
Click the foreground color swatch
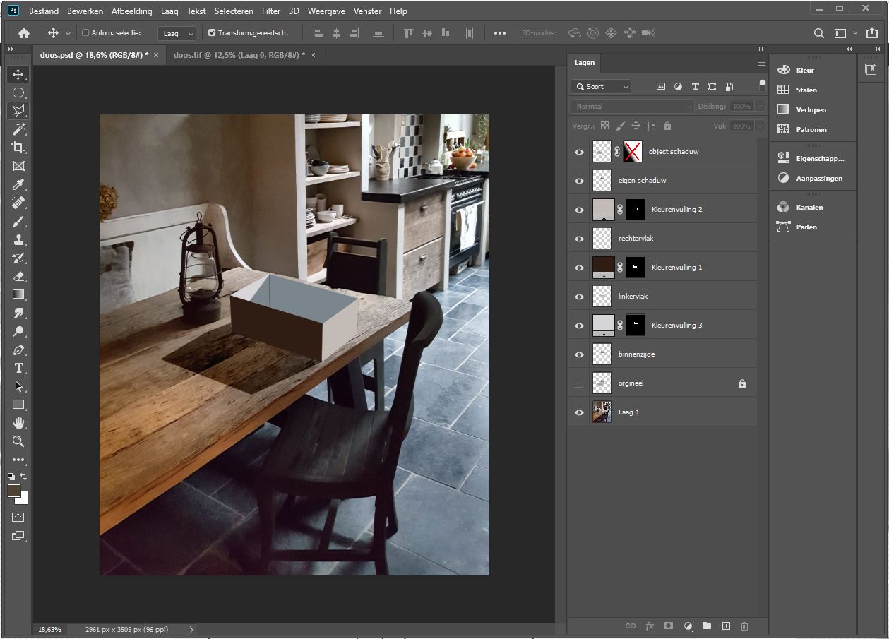pos(13,491)
